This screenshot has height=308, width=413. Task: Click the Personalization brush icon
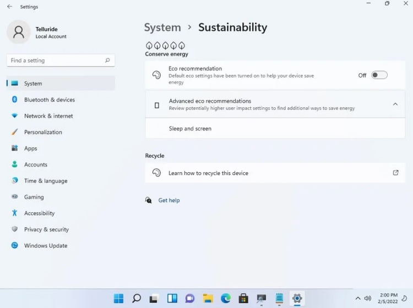click(15, 133)
